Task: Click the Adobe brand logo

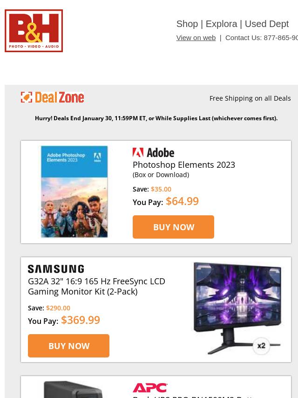Action: point(154,152)
